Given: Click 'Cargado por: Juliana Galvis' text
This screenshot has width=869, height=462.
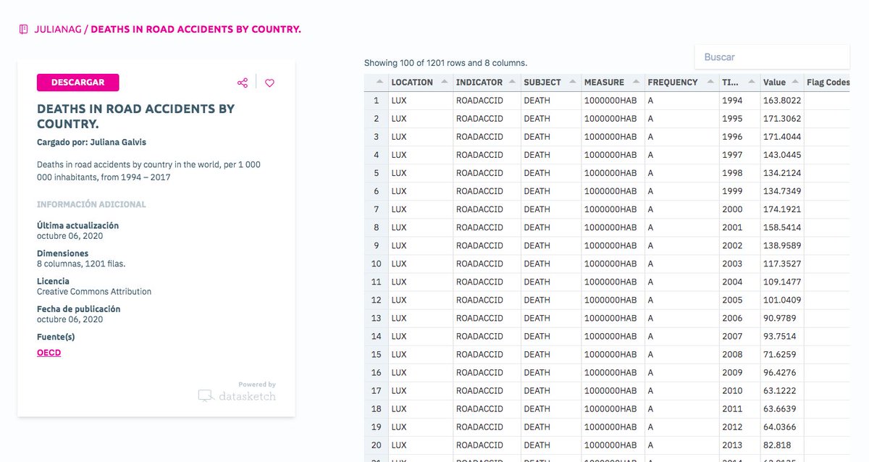Looking at the screenshot, I should (91, 142).
